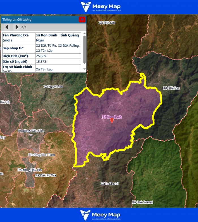198x222 pixels.
Task: Go to previous object with left arrow
Action: pyautogui.click(x=7, y=27)
